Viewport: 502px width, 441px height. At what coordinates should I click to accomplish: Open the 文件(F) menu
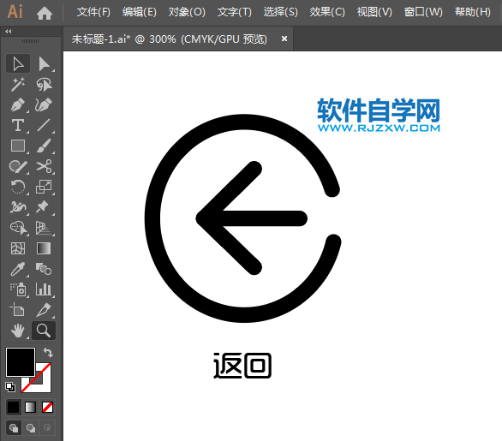(x=93, y=12)
